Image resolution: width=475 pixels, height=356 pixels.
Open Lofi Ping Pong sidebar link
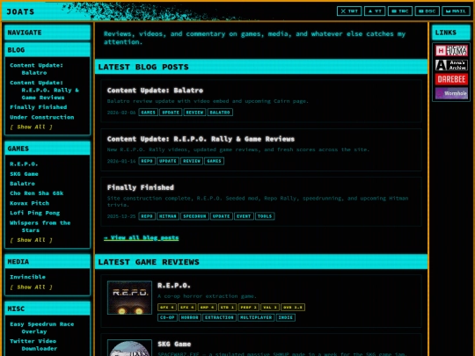[35, 213]
